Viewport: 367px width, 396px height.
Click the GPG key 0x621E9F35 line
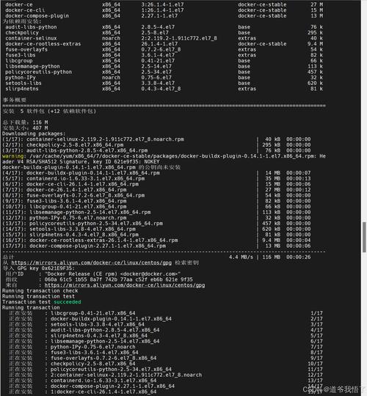(x=38, y=268)
